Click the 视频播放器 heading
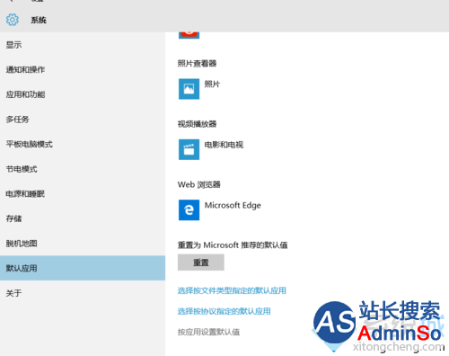This screenshot has height=356, width=449. point(197,124)
